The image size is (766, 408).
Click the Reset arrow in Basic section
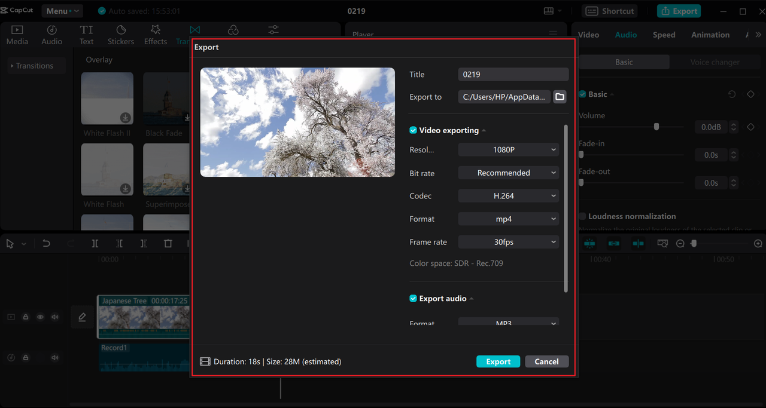coord(732,94)
